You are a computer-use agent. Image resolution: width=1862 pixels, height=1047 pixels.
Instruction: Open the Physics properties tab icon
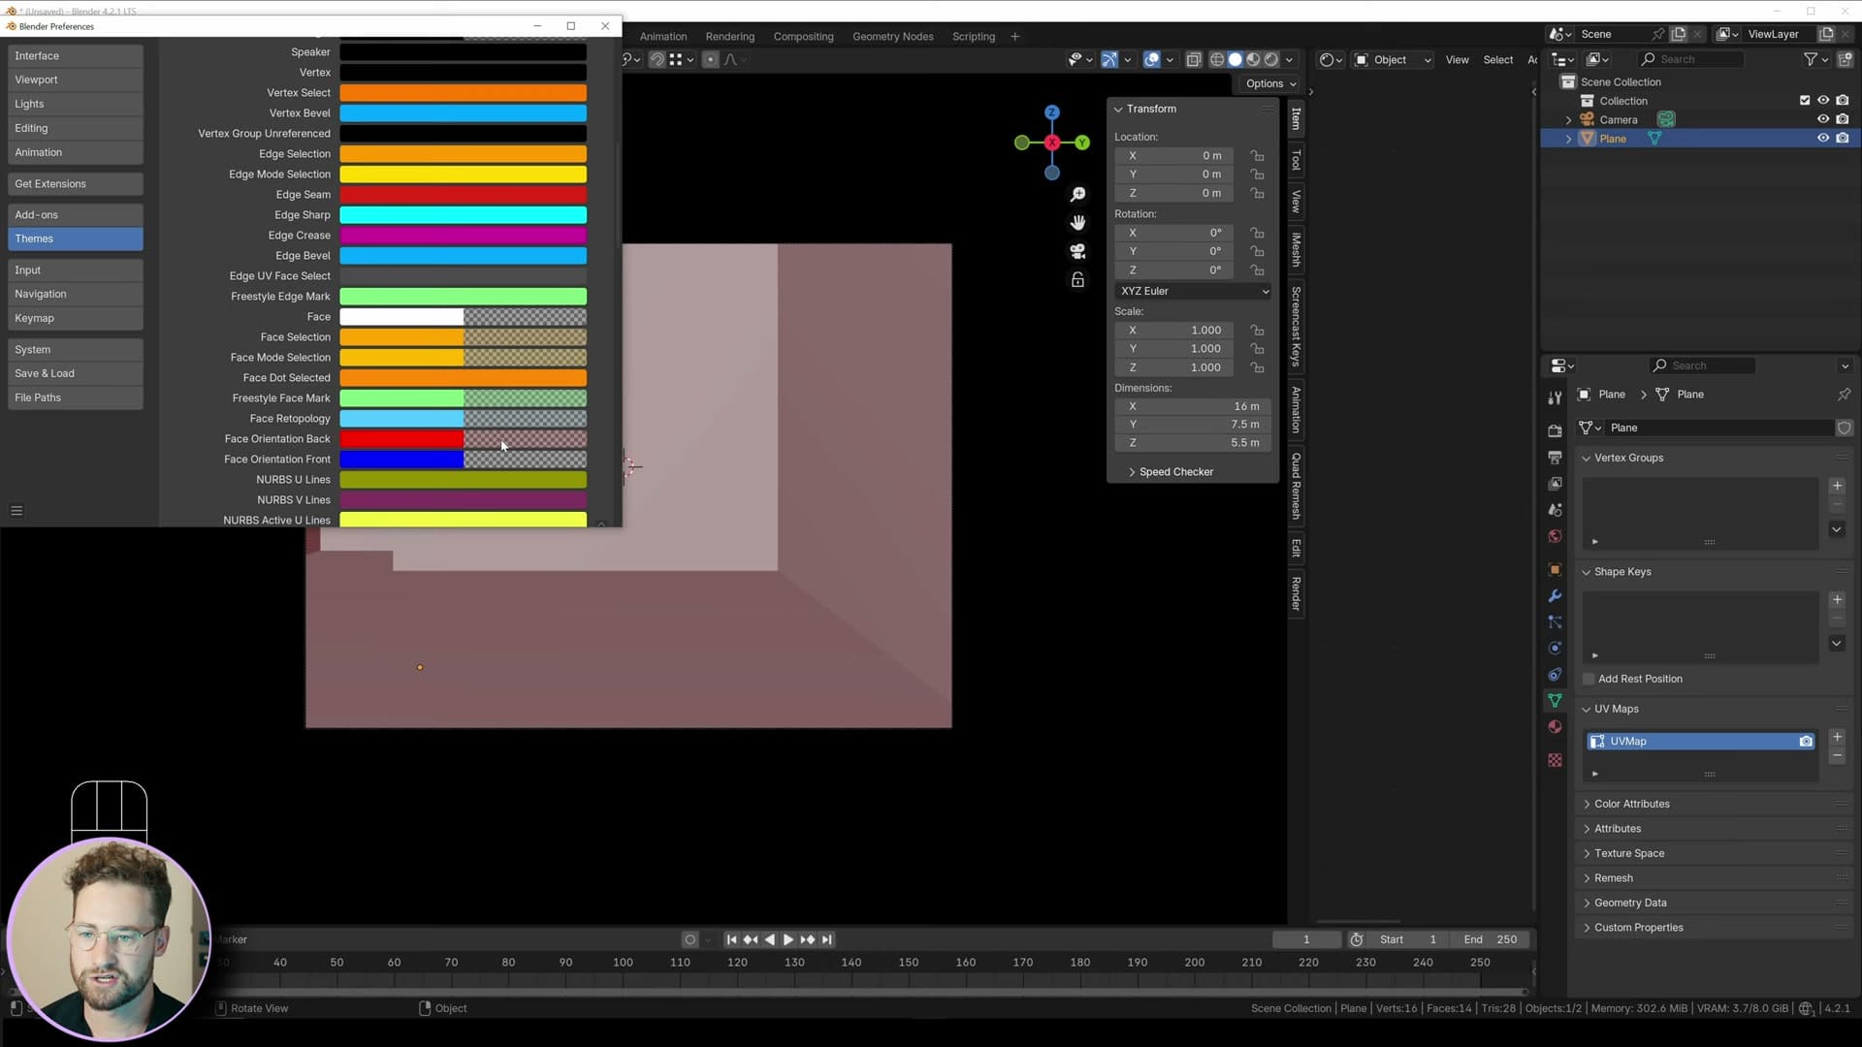point(1555,648)
